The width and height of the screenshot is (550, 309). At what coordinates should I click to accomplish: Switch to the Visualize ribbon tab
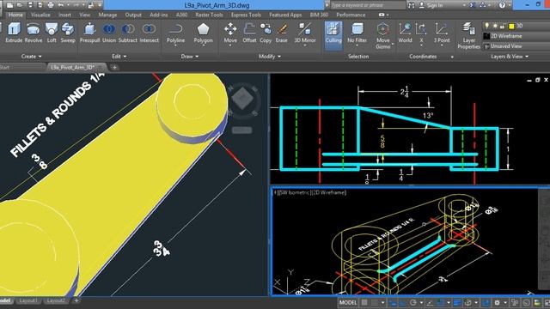[40, 15]
